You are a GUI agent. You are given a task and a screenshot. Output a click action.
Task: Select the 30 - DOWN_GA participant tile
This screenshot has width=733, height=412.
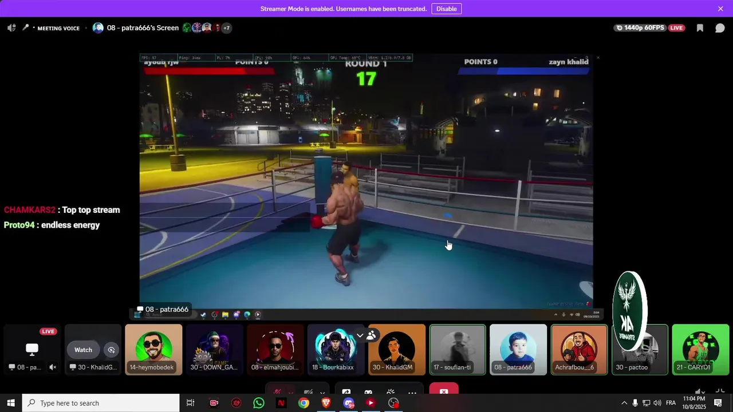click(214, 350)
